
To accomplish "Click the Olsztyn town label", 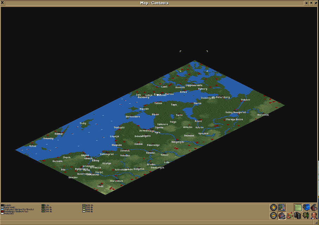I will pyautogui.click(x=107, y=163).
